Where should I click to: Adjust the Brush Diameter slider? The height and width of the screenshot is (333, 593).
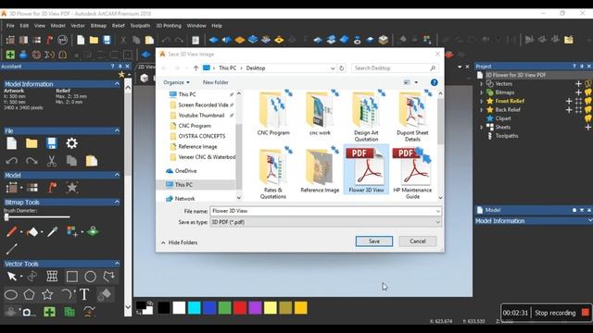pyautogui.click(x=6, y=217)
